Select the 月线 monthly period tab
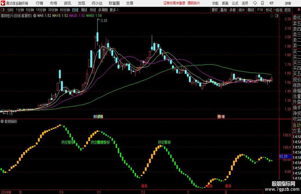The width and height of the screenshot is (301, 194). click(93, 10)
